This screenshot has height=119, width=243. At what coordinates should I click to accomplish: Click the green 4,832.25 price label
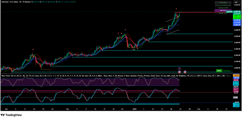point(237,16)
